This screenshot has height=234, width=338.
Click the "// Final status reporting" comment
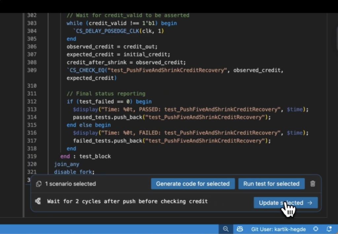coord(106,94)
